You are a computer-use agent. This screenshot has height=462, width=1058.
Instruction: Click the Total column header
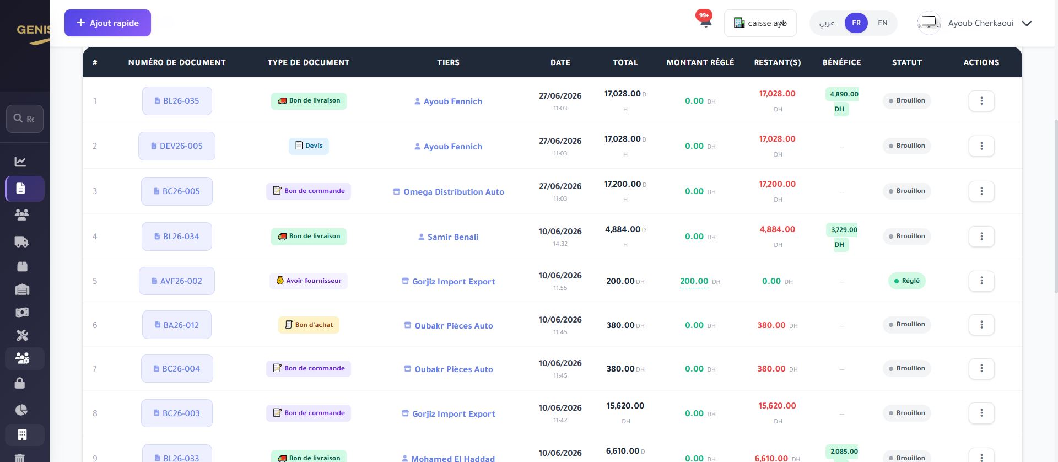click(625, 62)
